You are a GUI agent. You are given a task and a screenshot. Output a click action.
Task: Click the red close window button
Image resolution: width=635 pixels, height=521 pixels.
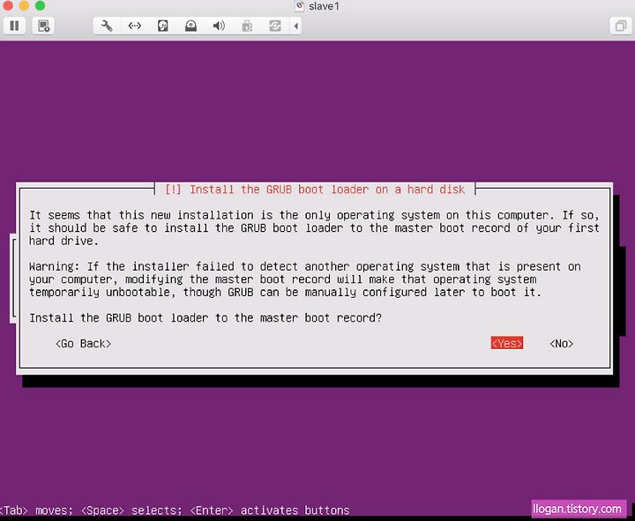point(8,5)
